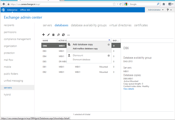Close the more options popup with X

pyautogui.click(x=109, y=40)
